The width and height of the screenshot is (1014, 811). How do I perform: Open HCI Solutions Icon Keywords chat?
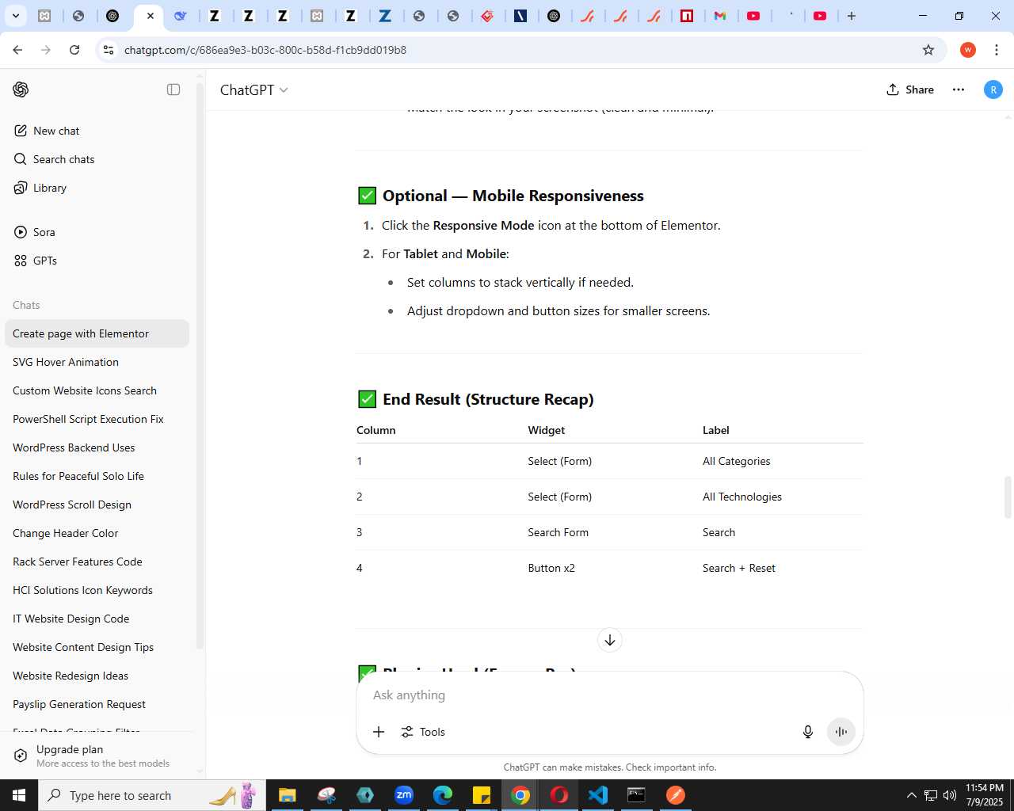click(97, 590)
